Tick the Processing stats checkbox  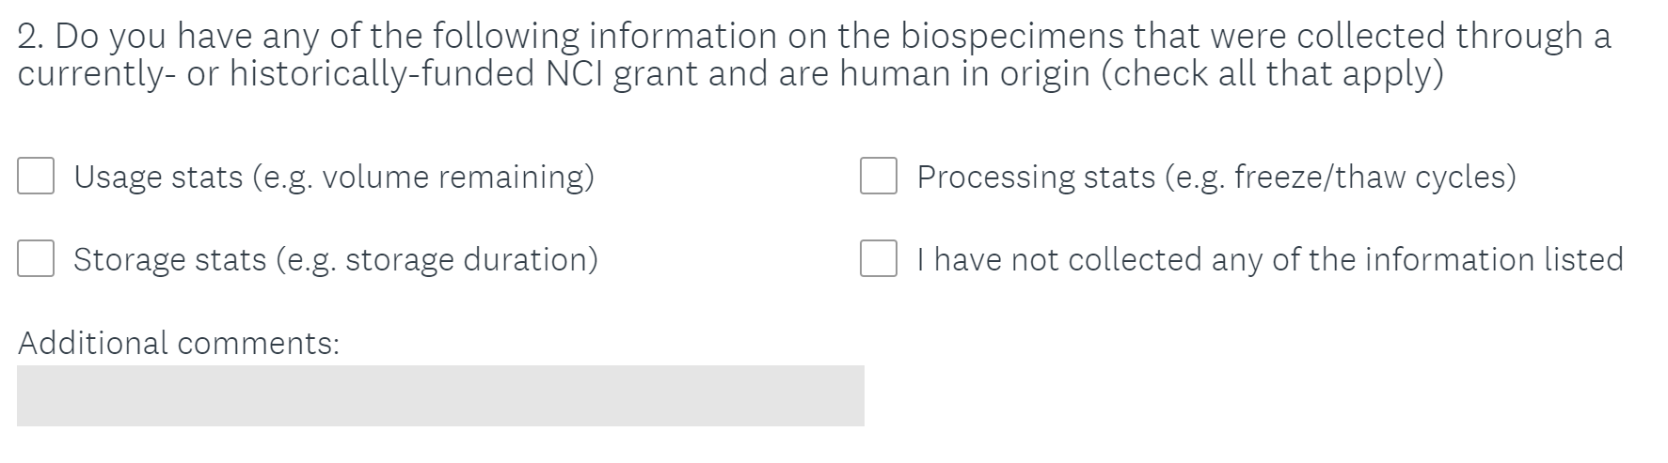point(879,176)
